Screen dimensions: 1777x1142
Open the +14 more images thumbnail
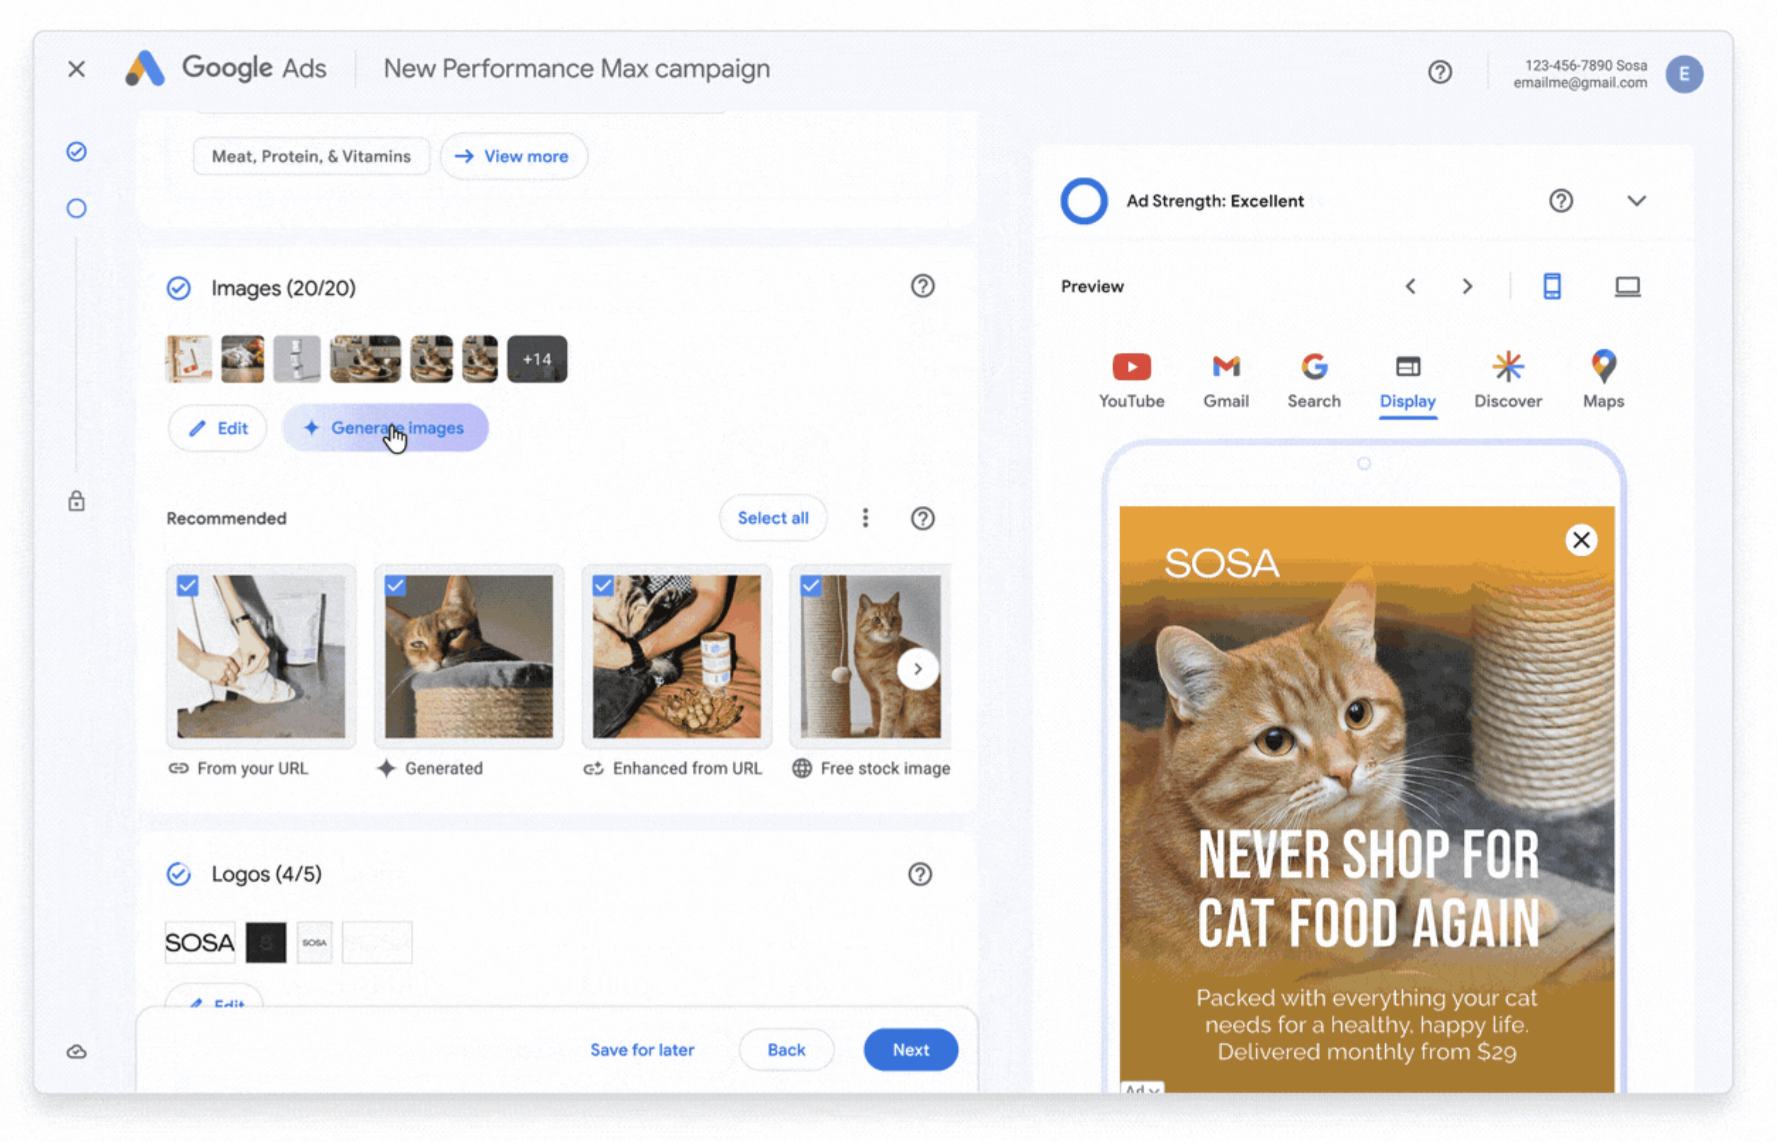537,359
